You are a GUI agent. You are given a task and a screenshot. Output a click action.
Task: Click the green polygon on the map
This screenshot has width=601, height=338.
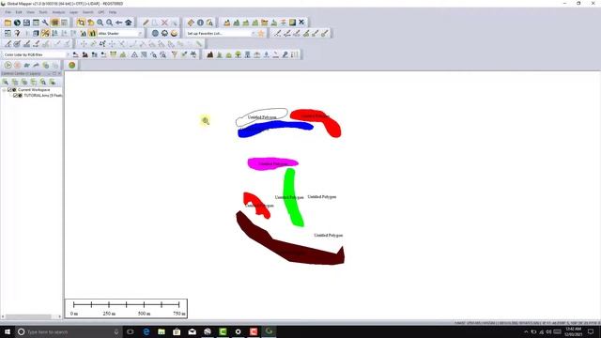293,197
